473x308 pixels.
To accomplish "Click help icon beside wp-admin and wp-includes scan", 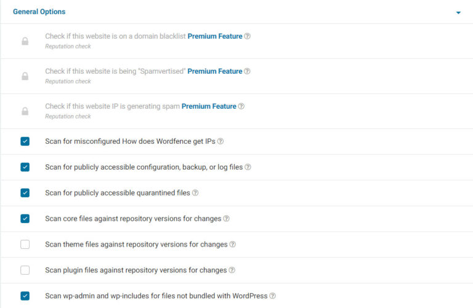I will pos(273,296).
